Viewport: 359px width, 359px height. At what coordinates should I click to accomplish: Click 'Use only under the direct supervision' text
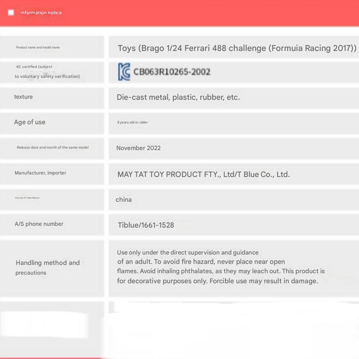[188, 252]
